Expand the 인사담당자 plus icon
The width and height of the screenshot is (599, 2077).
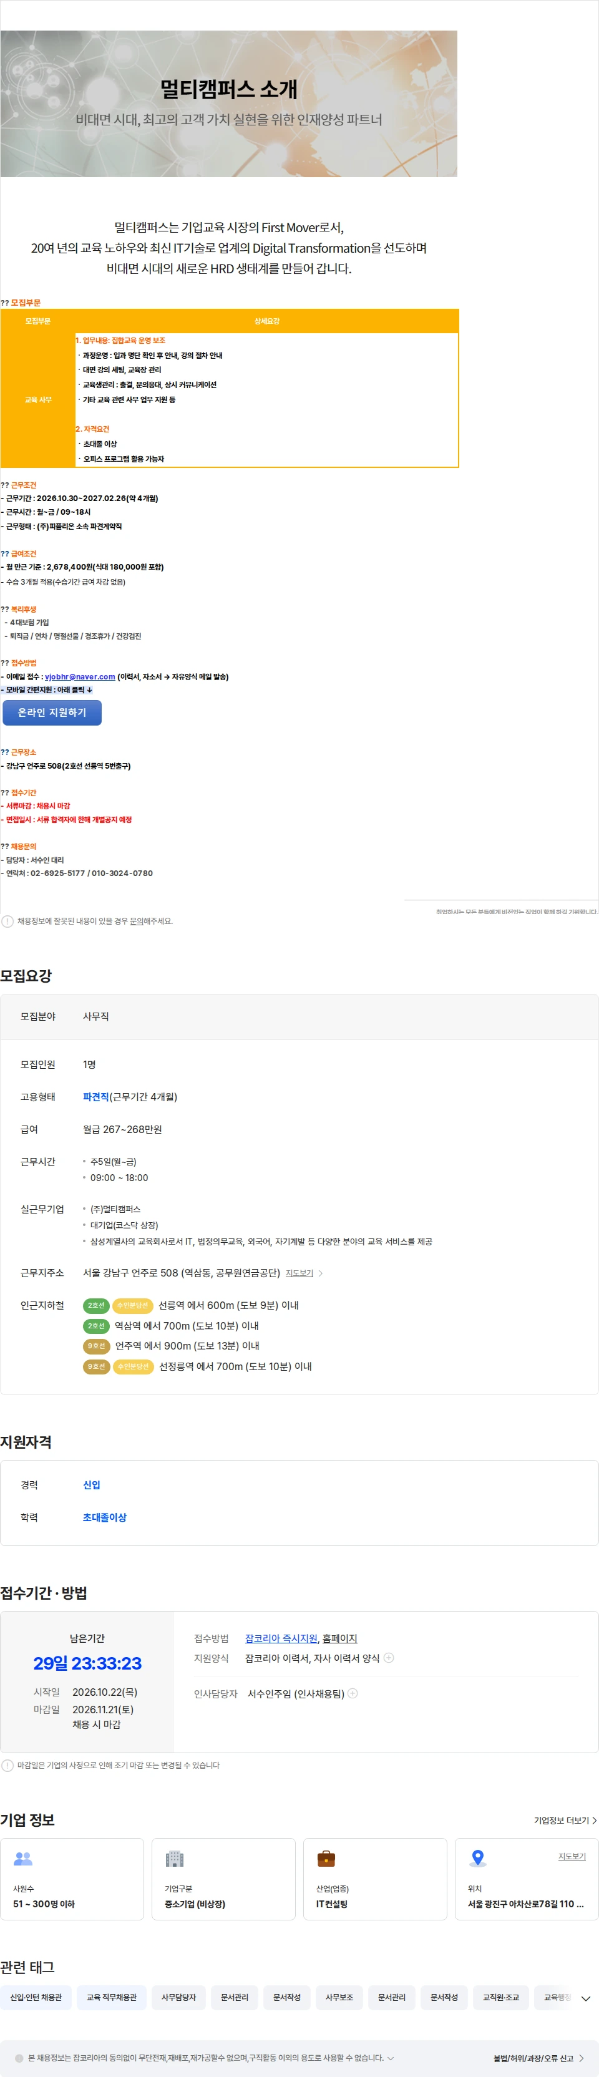pyautogui.click(x=353, y=1693)
